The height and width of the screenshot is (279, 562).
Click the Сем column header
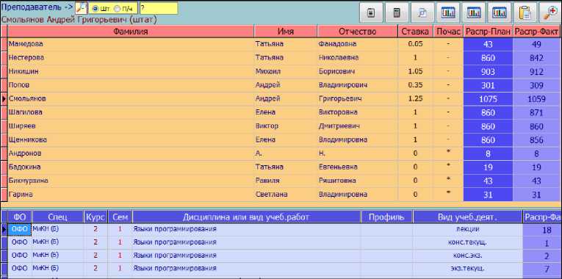(x=120, y=217)
